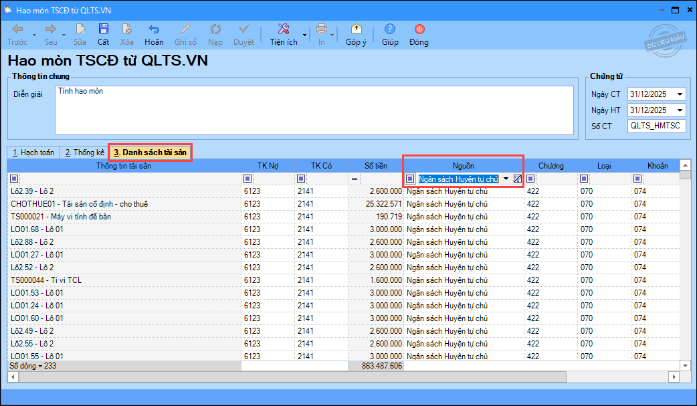
Task: Open filter operator for Khoản column
Action: pyautogui.click(x=637, y=179)
